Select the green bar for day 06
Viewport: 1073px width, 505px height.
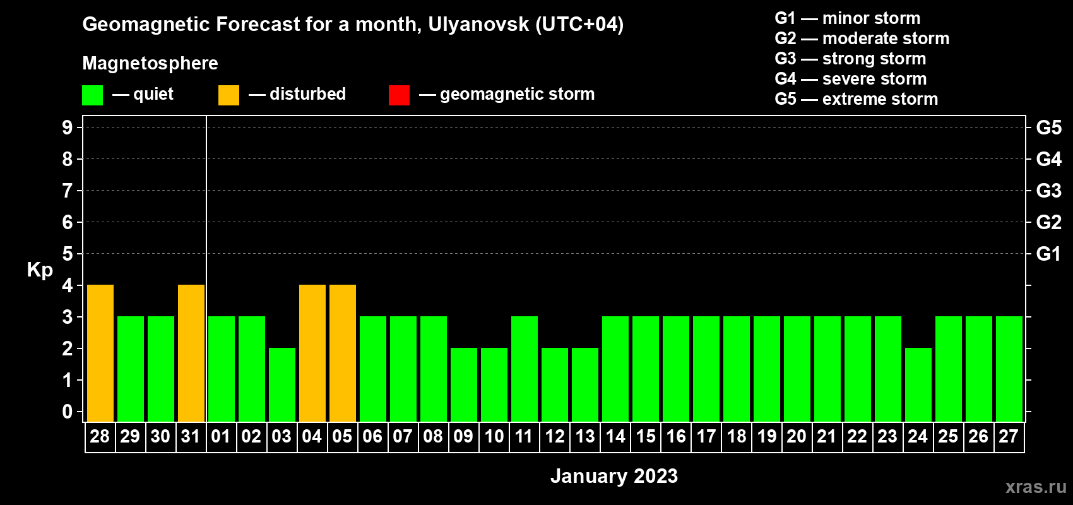click(x=373, y=369)
